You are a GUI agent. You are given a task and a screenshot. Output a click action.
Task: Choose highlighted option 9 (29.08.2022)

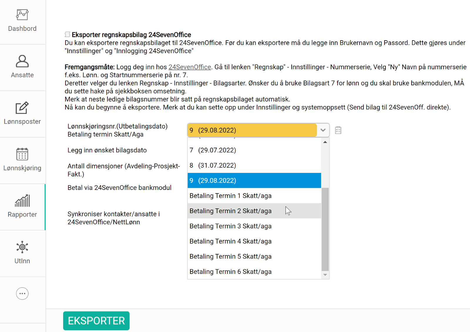pyautogui.click(x=254, y=181)
